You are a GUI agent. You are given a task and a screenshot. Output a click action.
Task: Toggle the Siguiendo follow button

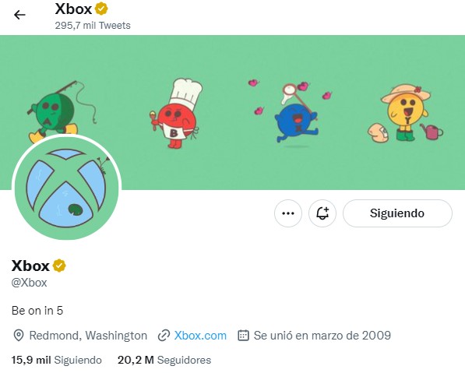(x=397, y=213)
